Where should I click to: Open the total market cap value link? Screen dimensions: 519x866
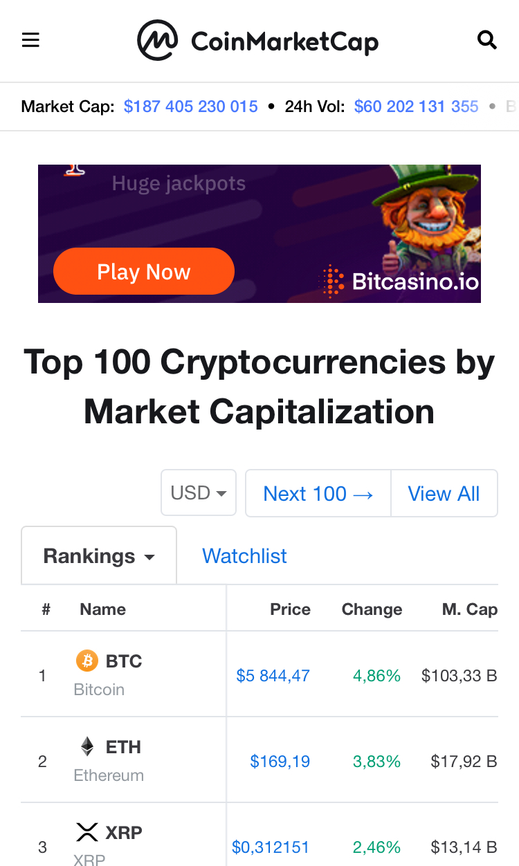[x=190, y=107]
